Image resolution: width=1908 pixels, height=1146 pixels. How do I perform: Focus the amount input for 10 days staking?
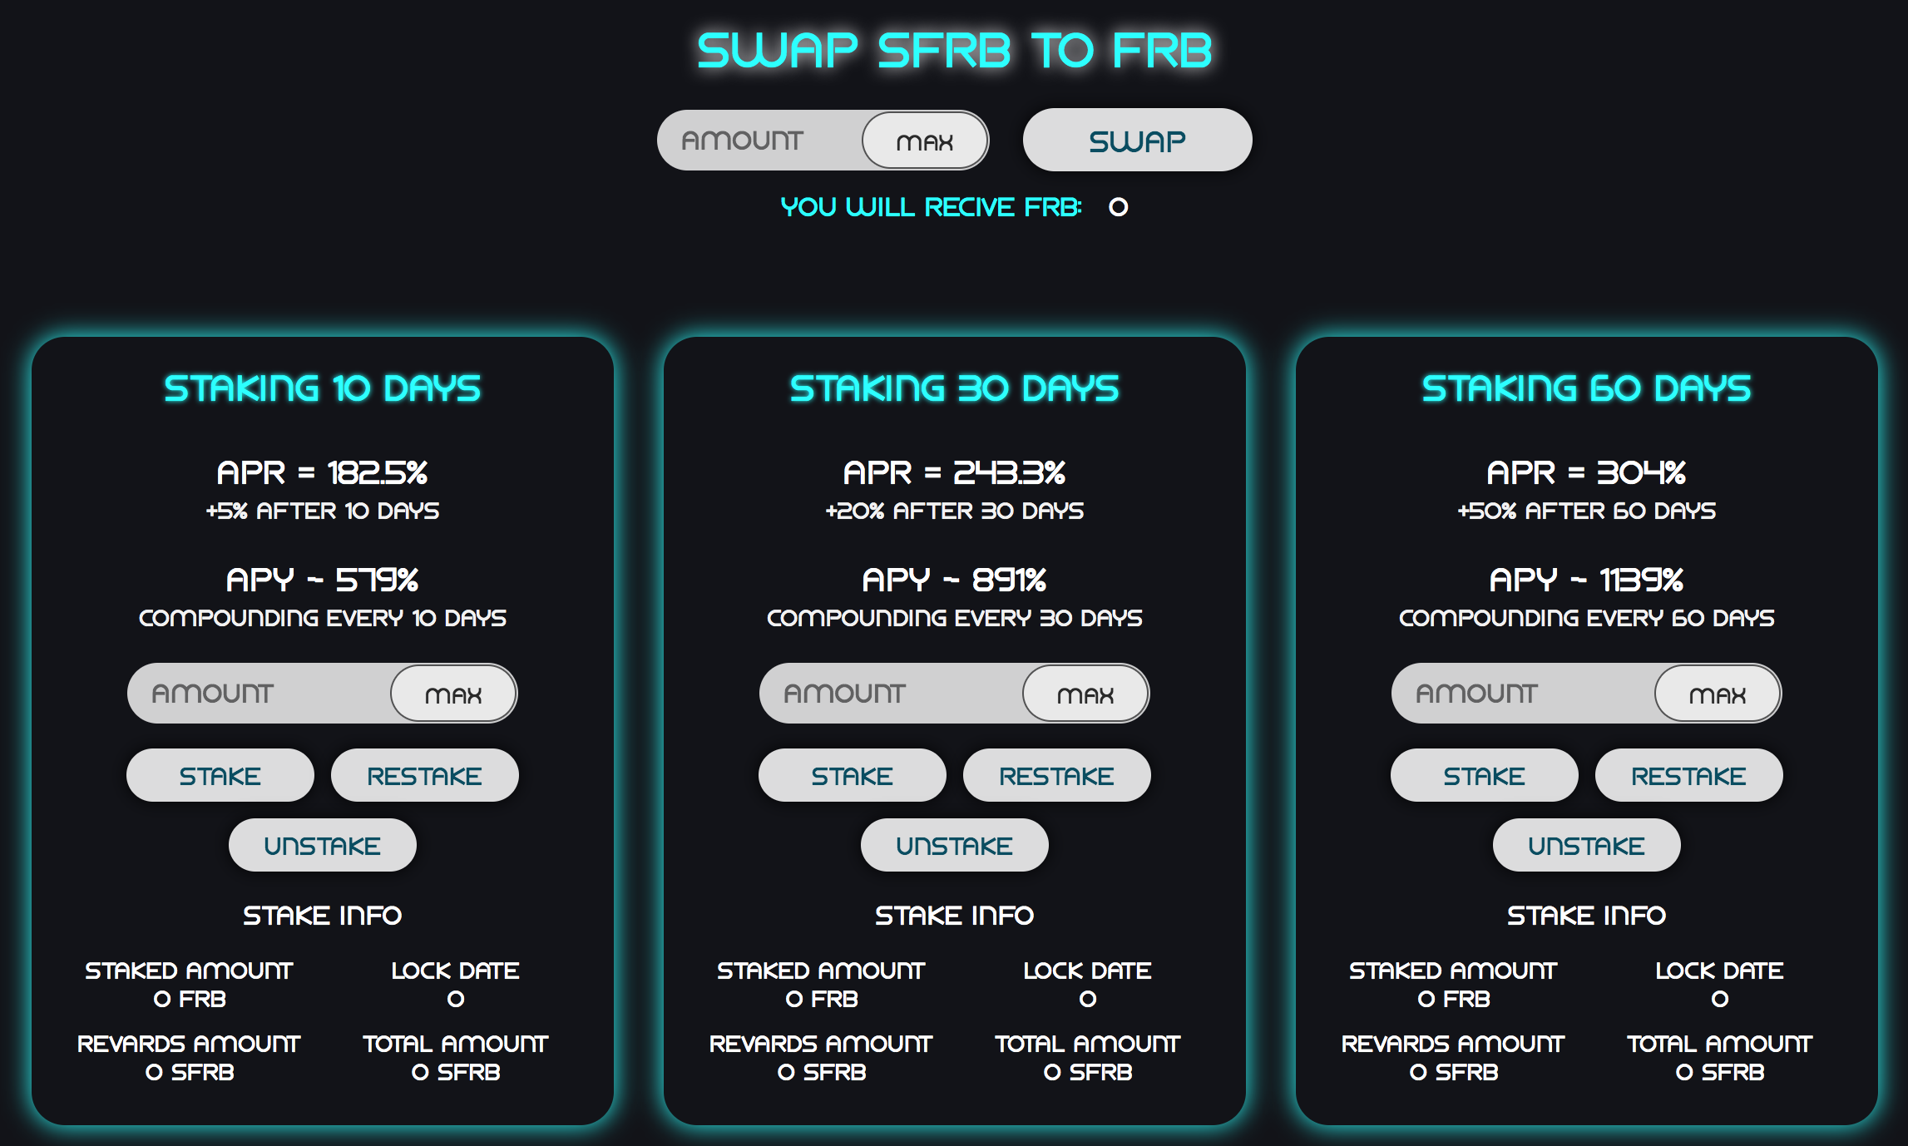(x=258, y=693)
